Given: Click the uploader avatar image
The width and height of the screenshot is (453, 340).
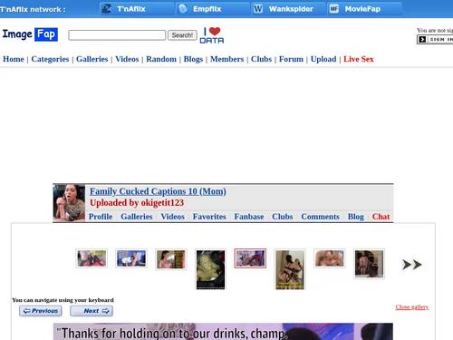Looking at the screenshot, I should pyautogui.click(x=69, y=203).
